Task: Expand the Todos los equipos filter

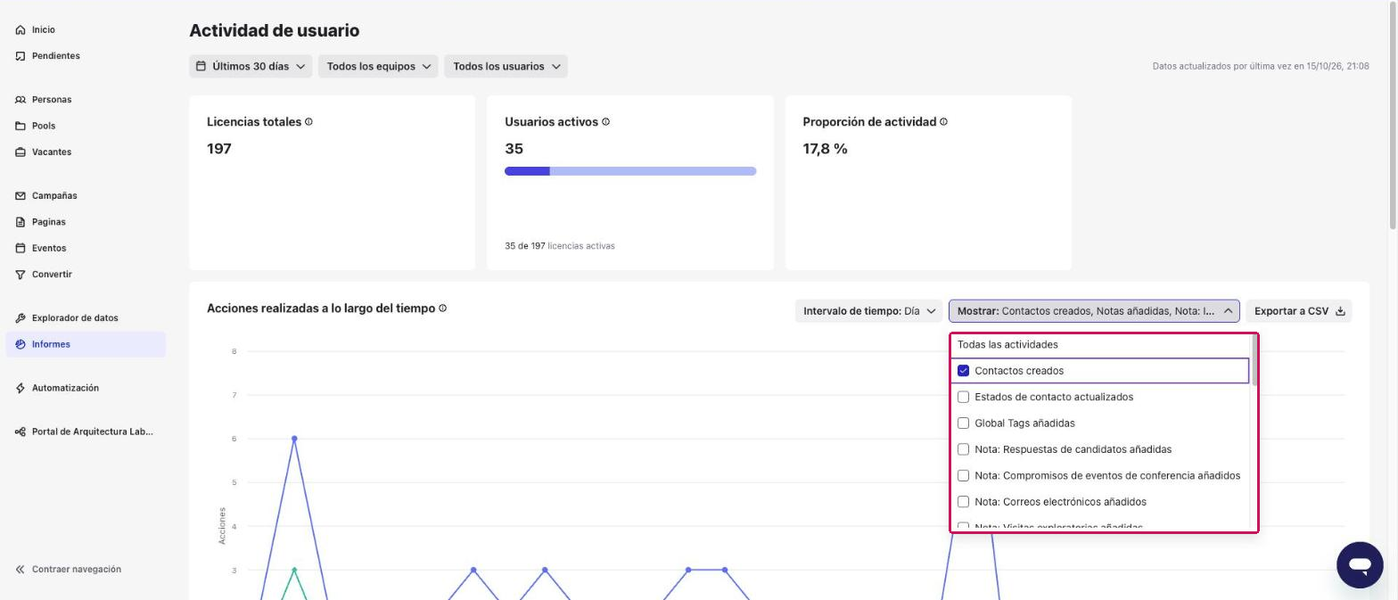Action: click(x=378, y=66)
